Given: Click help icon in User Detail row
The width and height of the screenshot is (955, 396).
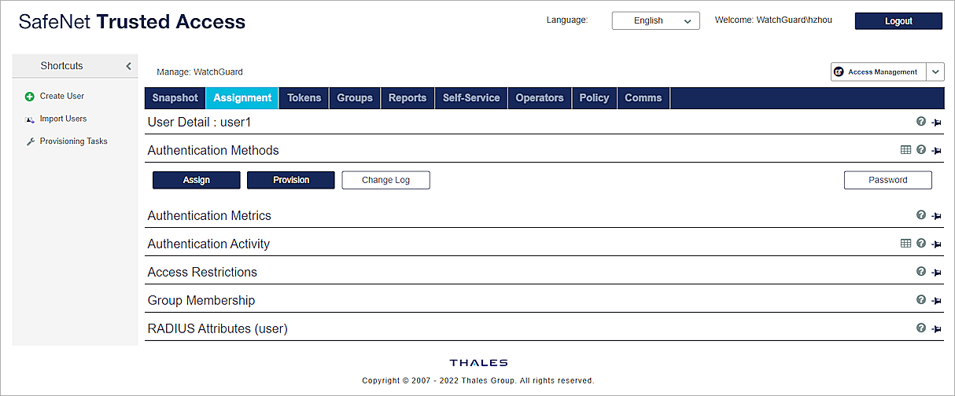Looking at the screenshot, I should pos(921,122).
